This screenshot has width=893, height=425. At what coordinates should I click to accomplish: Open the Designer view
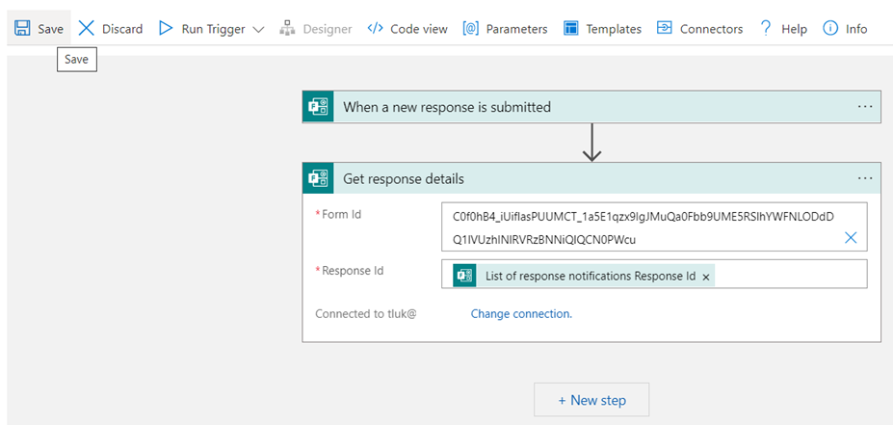(316, 29)
